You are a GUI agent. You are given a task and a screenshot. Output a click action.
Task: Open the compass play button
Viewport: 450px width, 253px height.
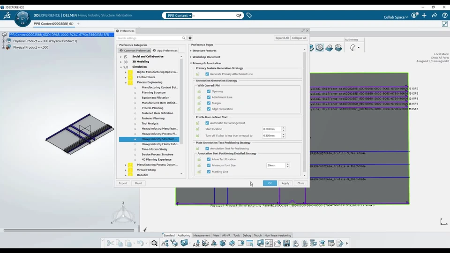coord(22,18)
